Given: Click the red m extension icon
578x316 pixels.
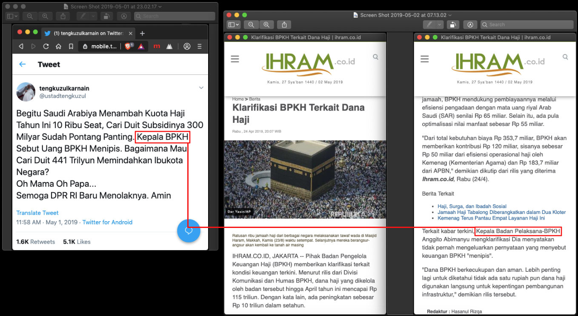Looking at the screenshot, I should pyautogui.click(x=157, y=46).
